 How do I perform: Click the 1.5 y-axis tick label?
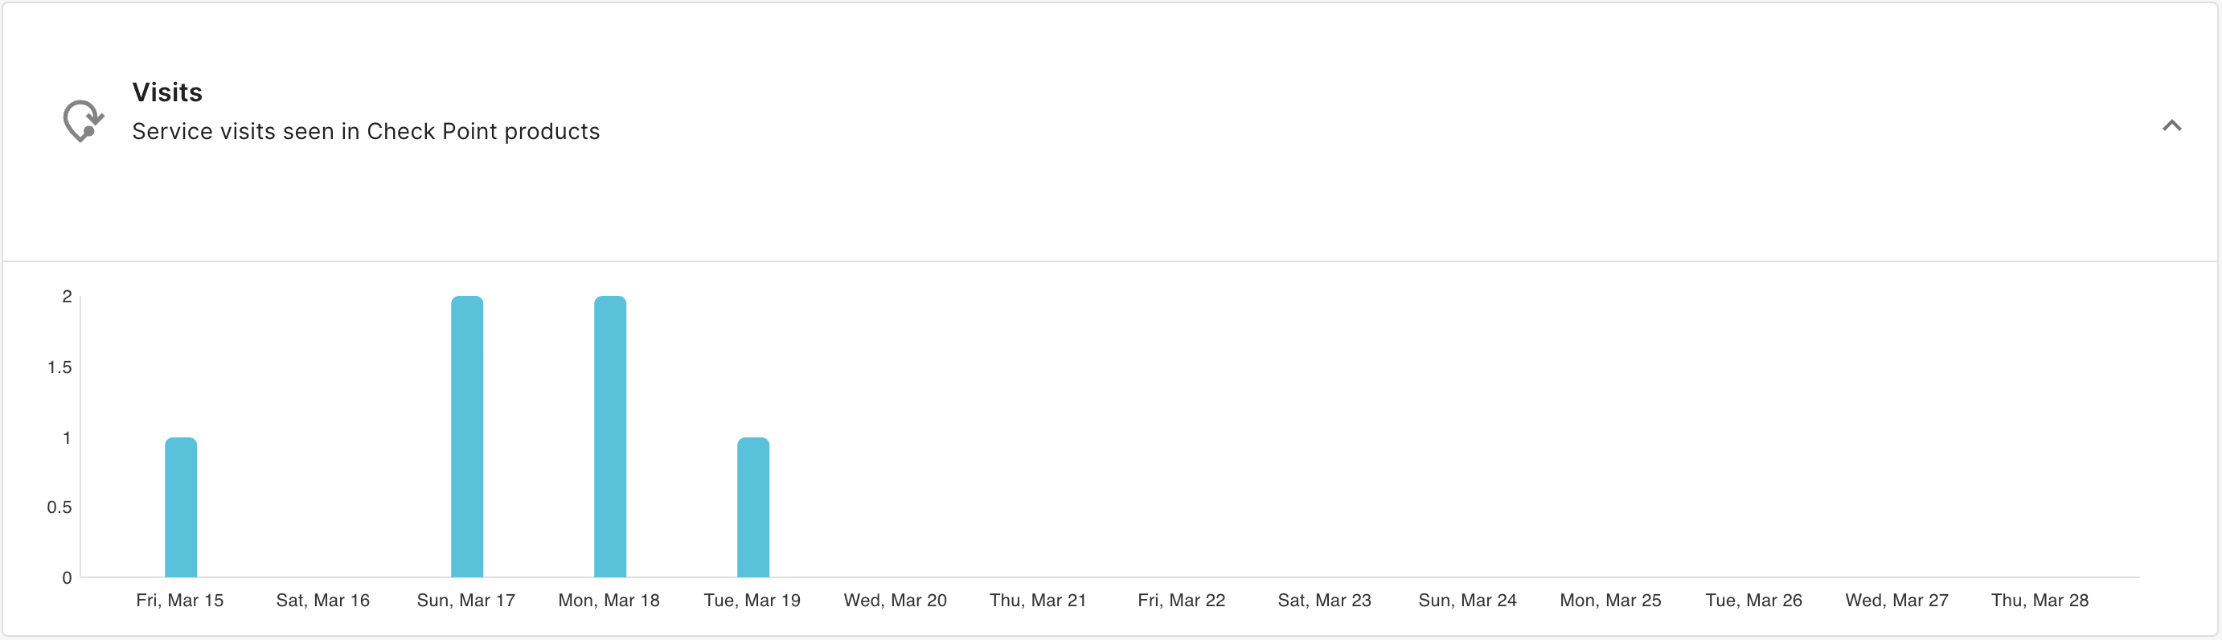point(59,367)
